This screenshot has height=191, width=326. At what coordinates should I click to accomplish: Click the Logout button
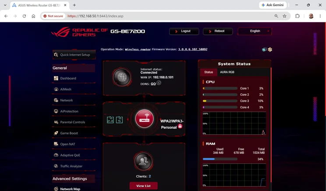tap(184, 31)
